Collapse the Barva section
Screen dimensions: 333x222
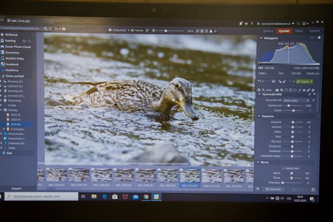258,162
